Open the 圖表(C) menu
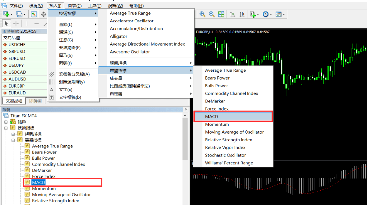This screenshot has width=367, height=205. [75, 6]
